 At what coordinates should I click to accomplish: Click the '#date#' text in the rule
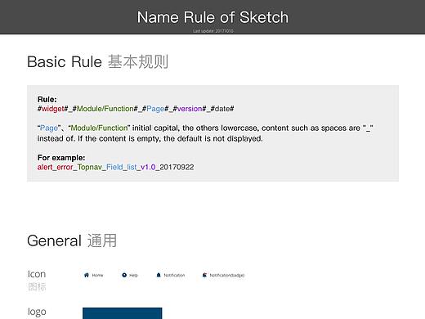[x=222, y=109]
